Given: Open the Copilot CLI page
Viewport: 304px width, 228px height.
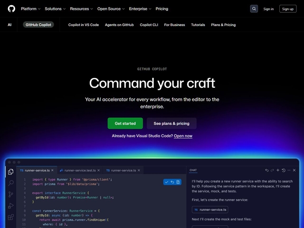Looking at the screenshot, I should click(x=149, y=25).
